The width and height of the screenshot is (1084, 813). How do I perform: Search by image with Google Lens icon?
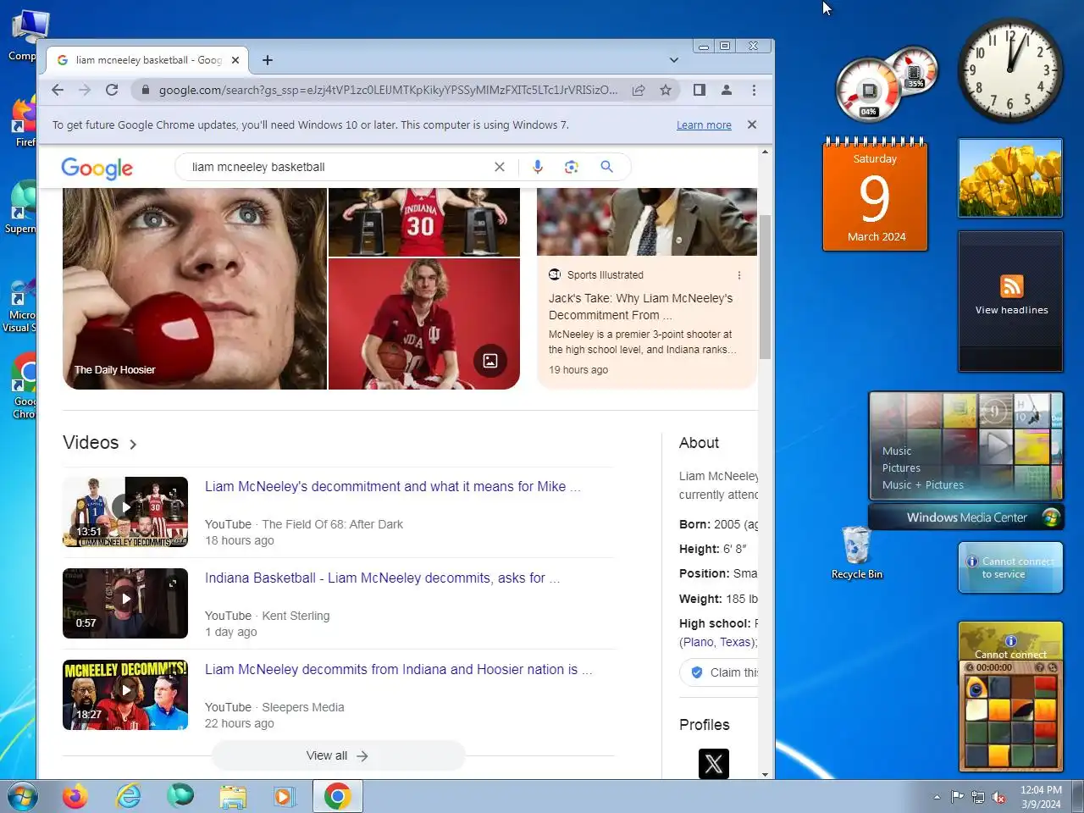(x=572, y=167)
